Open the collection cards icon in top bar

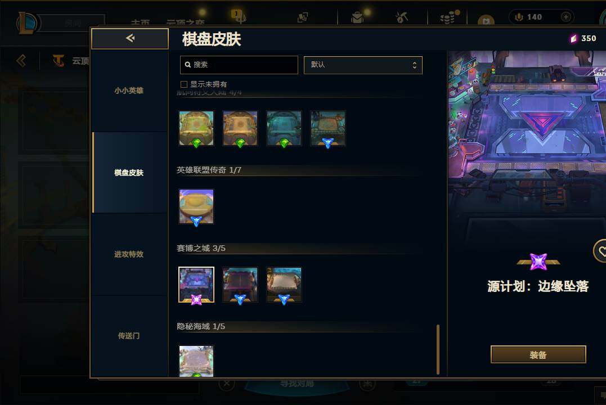coord(303,17)
